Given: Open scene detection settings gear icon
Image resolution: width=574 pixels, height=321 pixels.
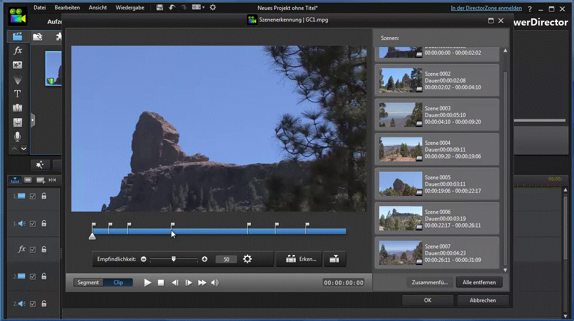Looking at the screenshot, I should pyautogui.click(x=247, y=259).
